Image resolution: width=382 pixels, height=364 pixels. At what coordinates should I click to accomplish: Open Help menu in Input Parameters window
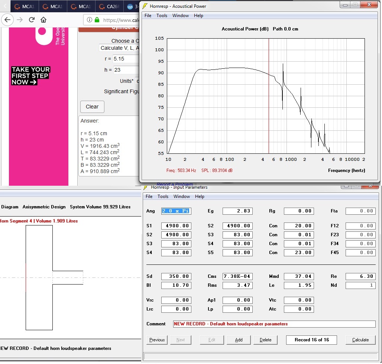click(200, 196)
